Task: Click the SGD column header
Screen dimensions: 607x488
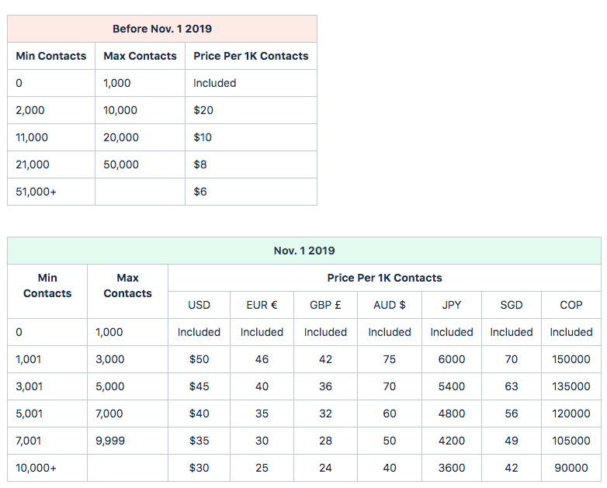Action: tap(512, 305)
